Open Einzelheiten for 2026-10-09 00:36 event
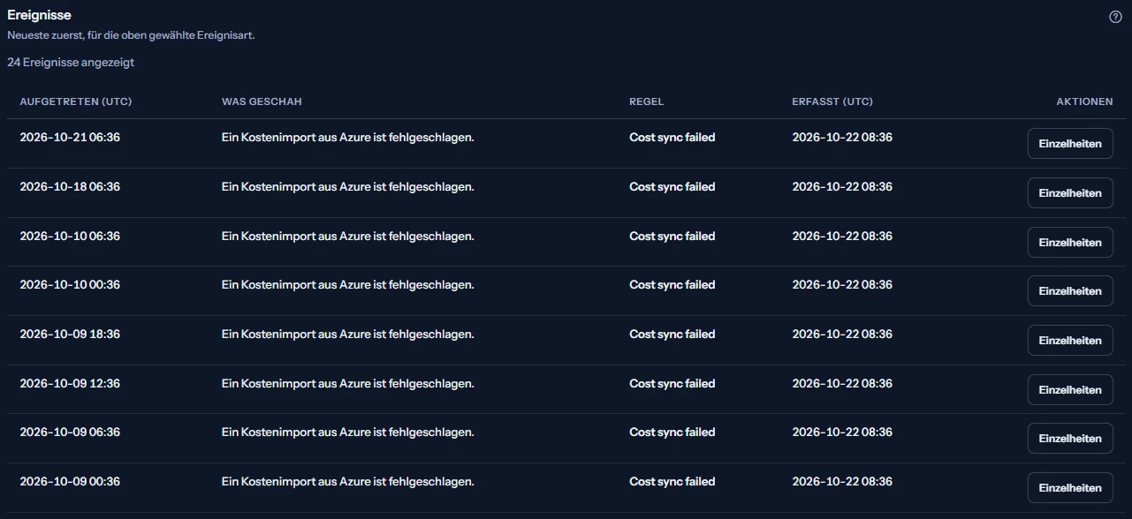 (1070, 488)
